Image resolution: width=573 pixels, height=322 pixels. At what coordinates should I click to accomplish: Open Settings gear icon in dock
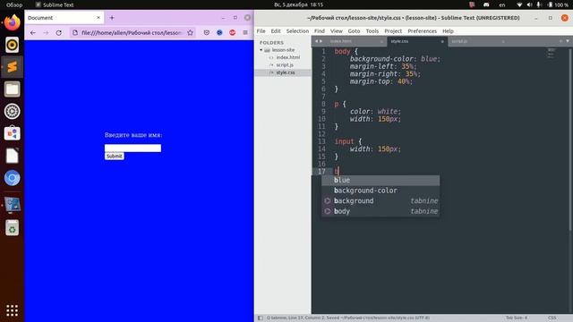12,111
